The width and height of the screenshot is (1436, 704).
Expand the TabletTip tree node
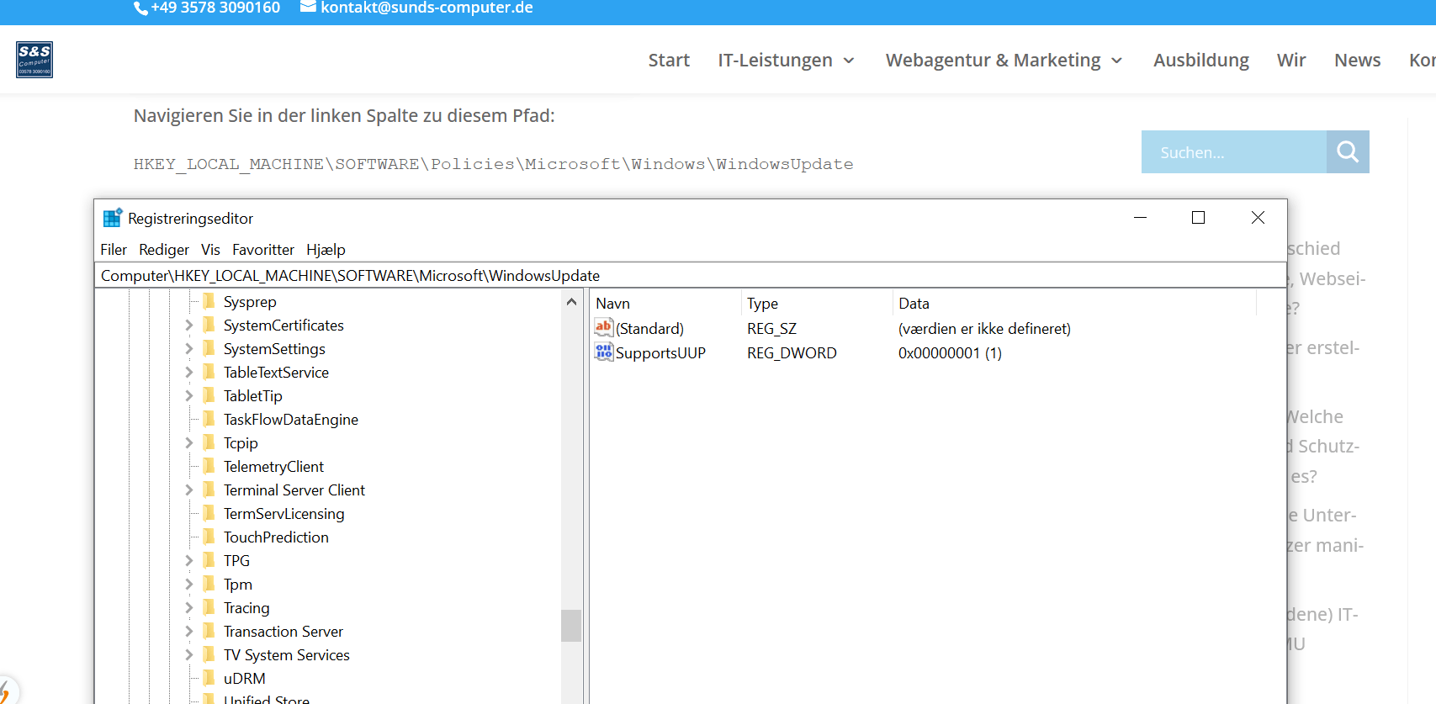pyautogui.click(x=188, y=395)
